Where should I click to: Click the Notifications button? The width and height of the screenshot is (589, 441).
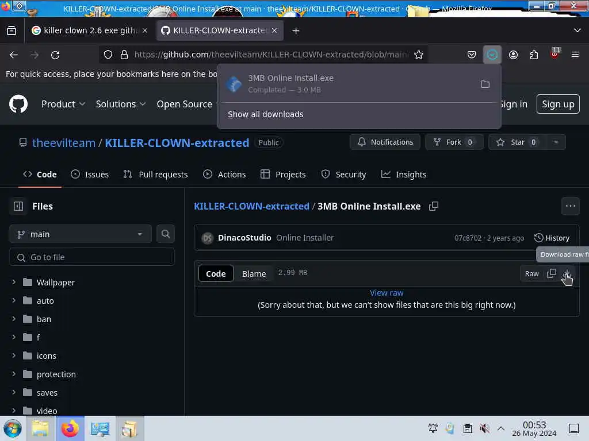coord(385,142)
